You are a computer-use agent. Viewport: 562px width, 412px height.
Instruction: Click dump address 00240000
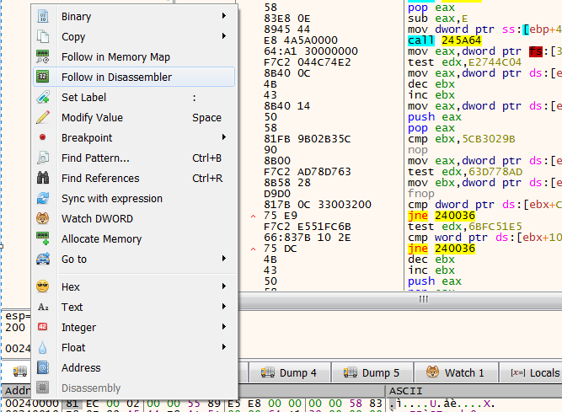32,404
